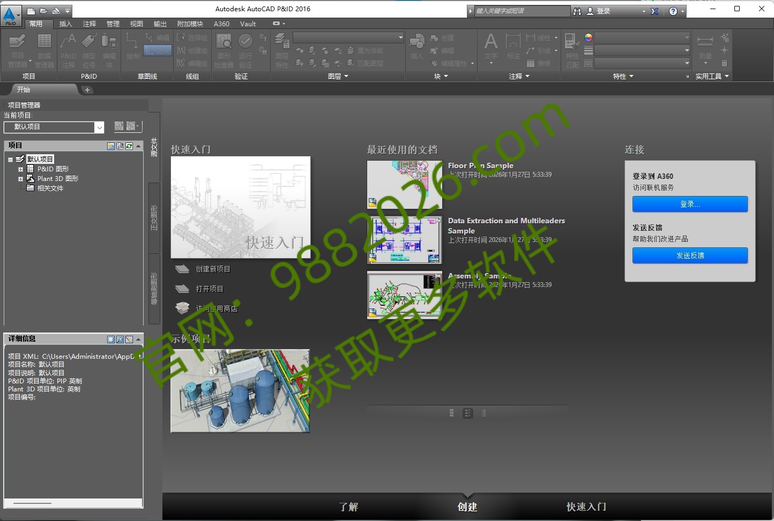Expand the 图层 ribbon panel dropdown

click(338, 77)
